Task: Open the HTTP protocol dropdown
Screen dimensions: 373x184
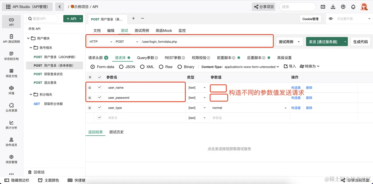Action: click(x=101, y=42)
